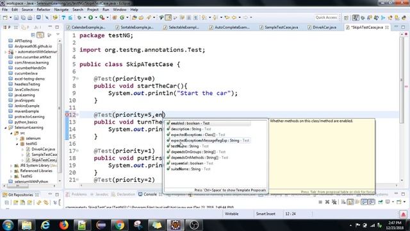Expand Referenced Libraries node

pyautogui.click(x=12, y=171)
